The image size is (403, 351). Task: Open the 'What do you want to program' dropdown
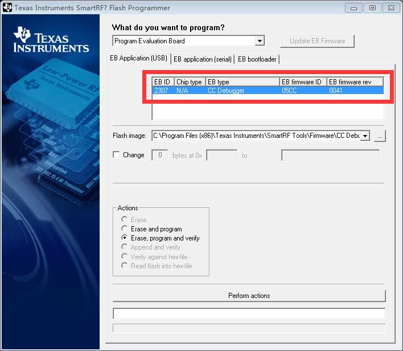pos(260,41)
